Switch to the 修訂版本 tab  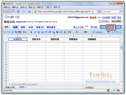(51, 27)
